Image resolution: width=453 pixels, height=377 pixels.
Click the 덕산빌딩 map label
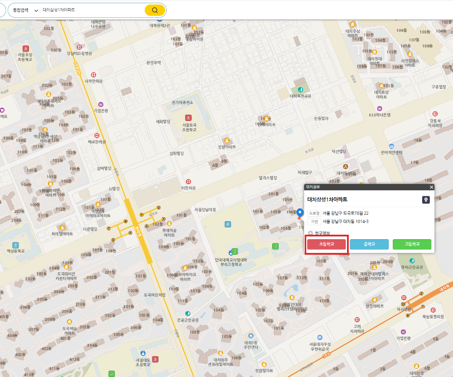point(339,152)
